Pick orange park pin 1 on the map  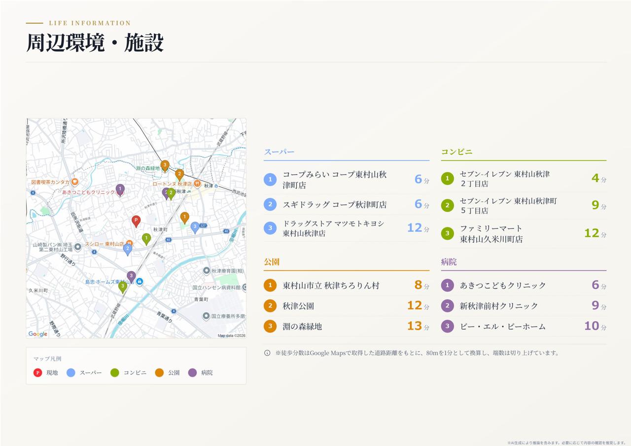pos(184,218)
